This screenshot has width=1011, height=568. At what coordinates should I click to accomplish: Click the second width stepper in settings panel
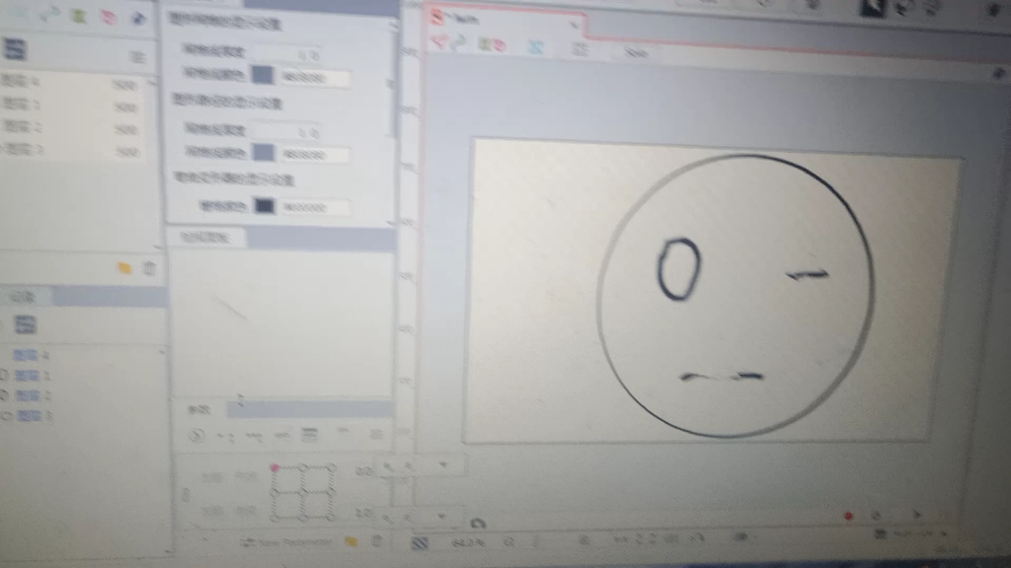287,132
